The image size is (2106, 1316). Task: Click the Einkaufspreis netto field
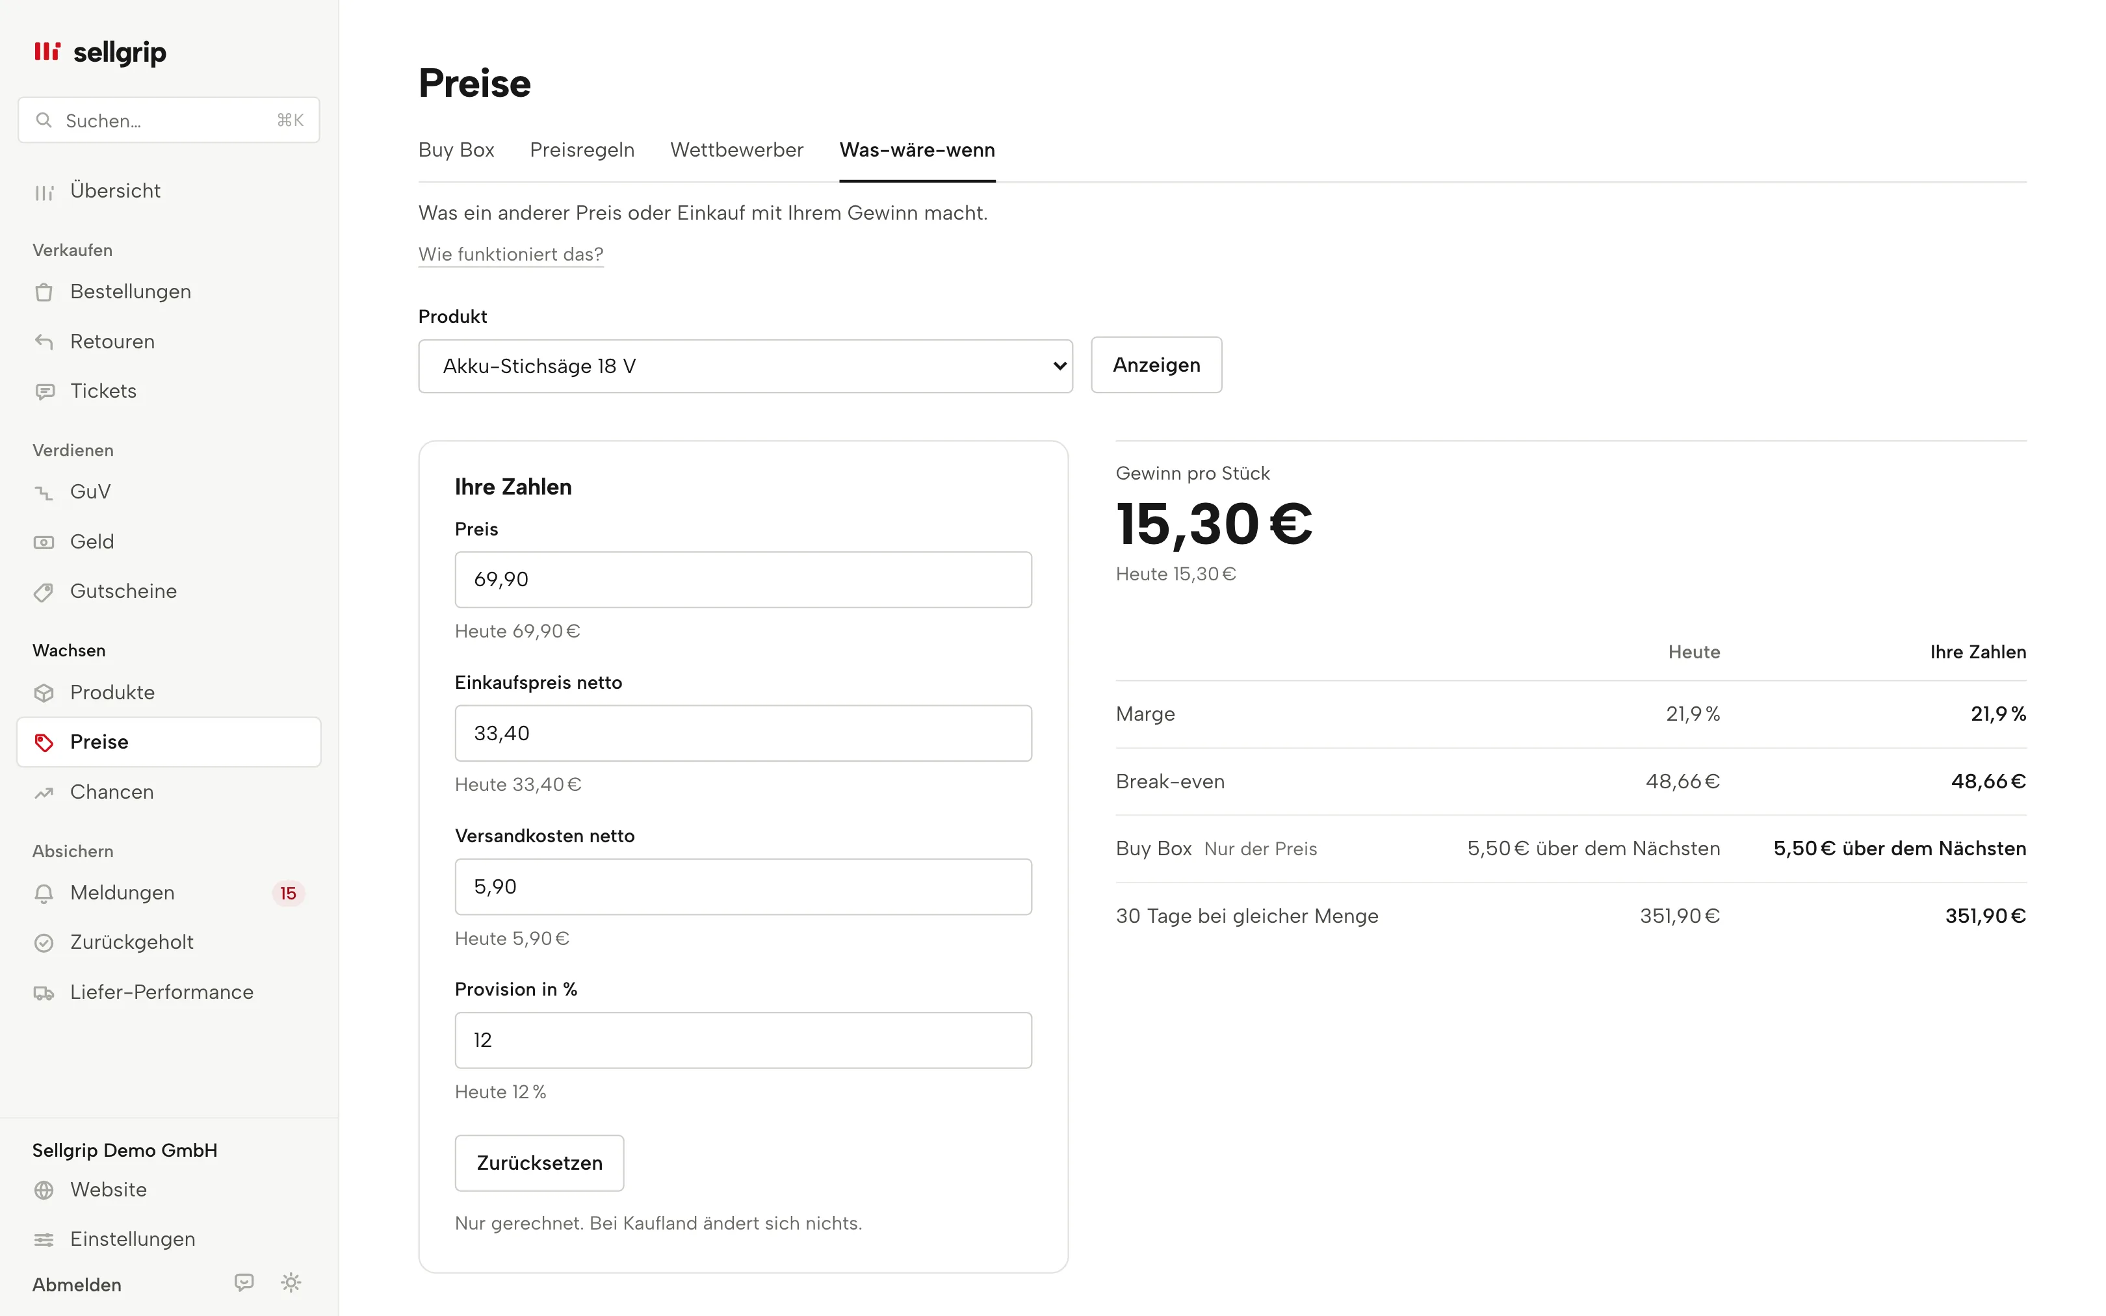743,734
